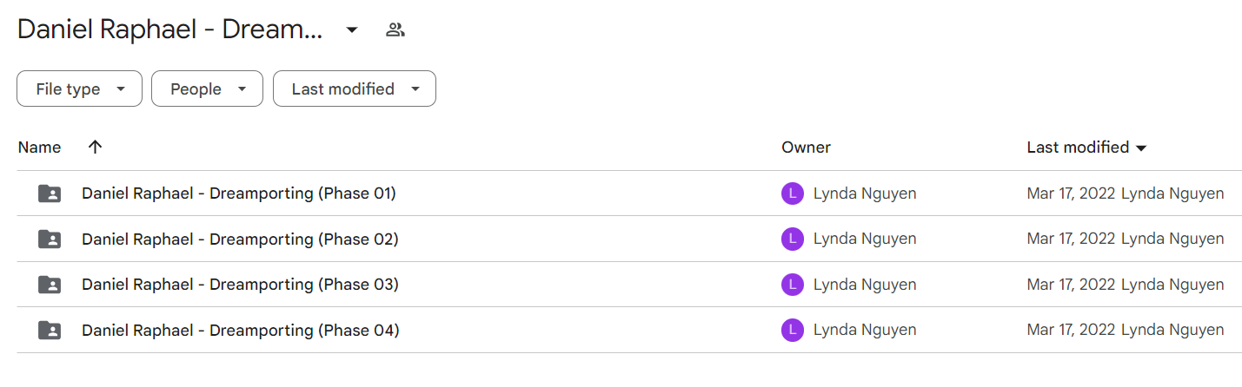1242x387 pixels.
Task: Open the folder title dropdown arrow
Action: point(352,30)
